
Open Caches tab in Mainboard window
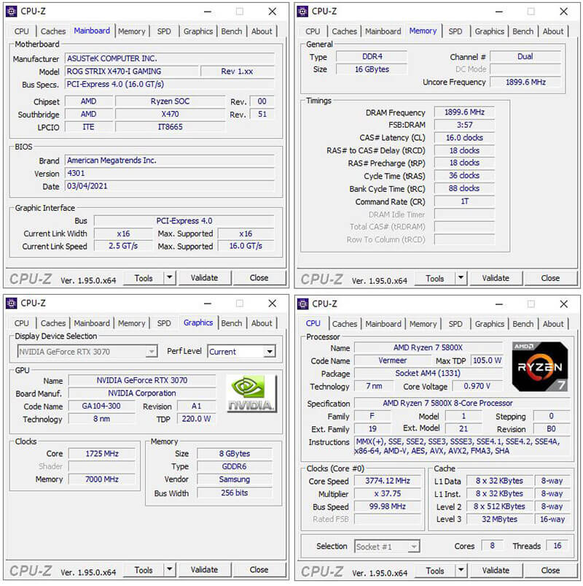(x=53, y=31)
